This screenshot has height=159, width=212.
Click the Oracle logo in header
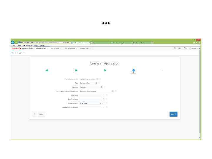(x=16, y=48)
